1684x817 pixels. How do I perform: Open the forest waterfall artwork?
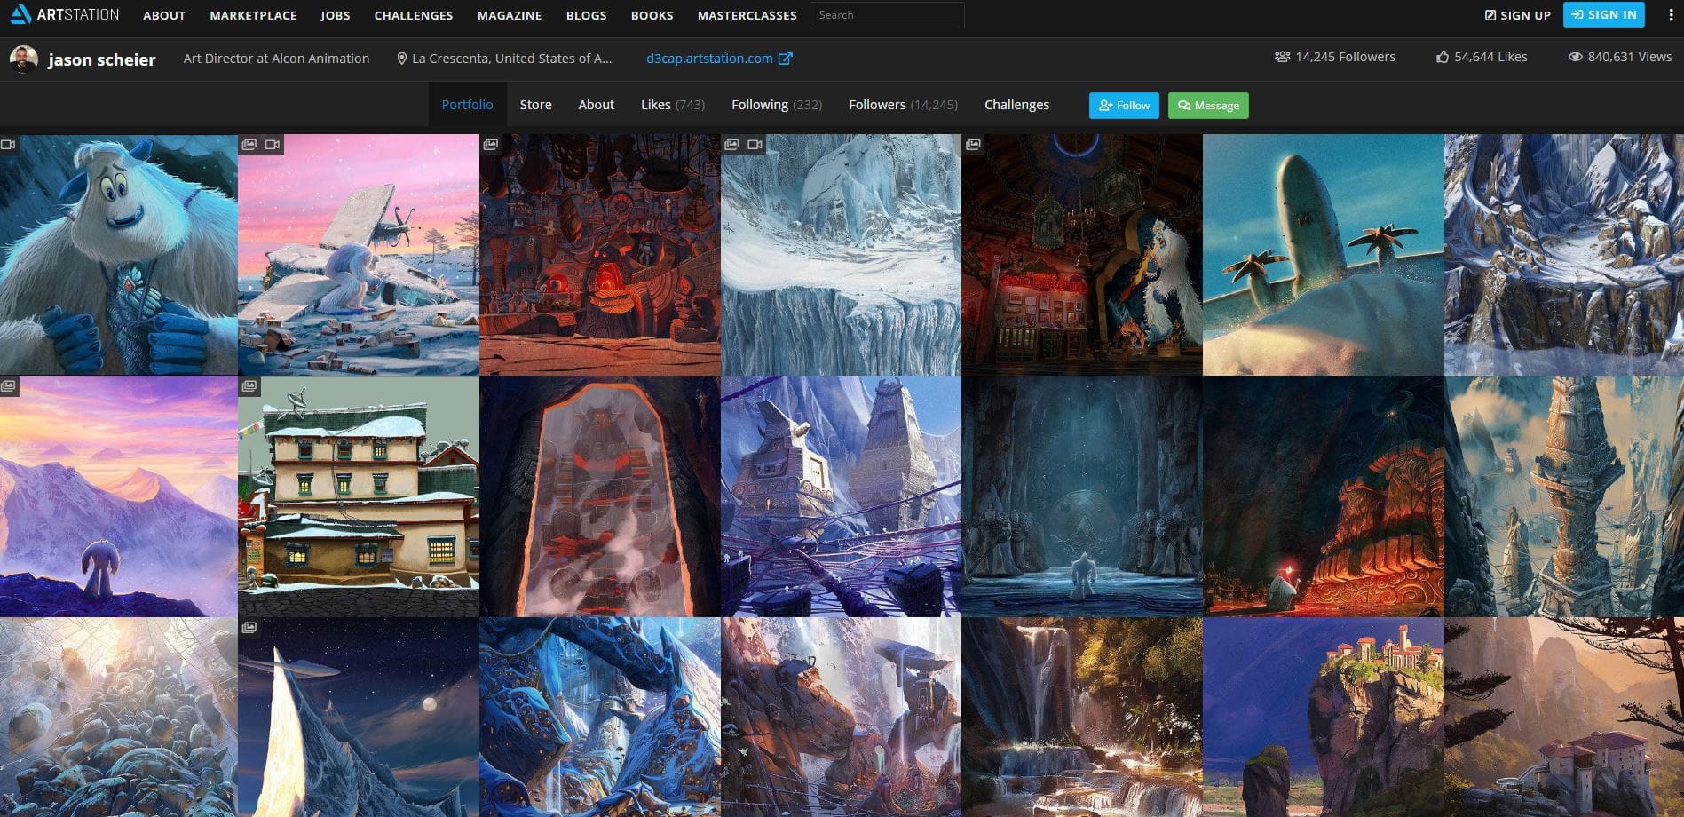[1082, 718]
